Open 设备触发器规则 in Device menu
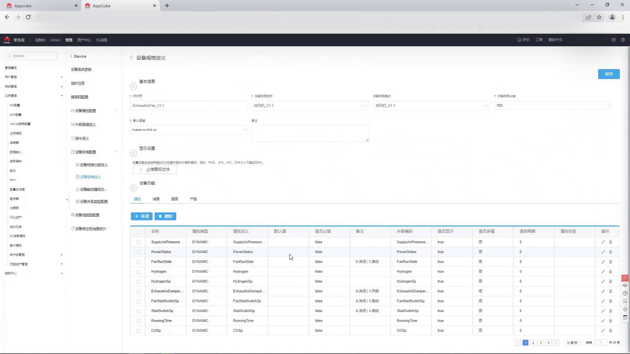The image size is (630, 354). click(x=94, y=189)
